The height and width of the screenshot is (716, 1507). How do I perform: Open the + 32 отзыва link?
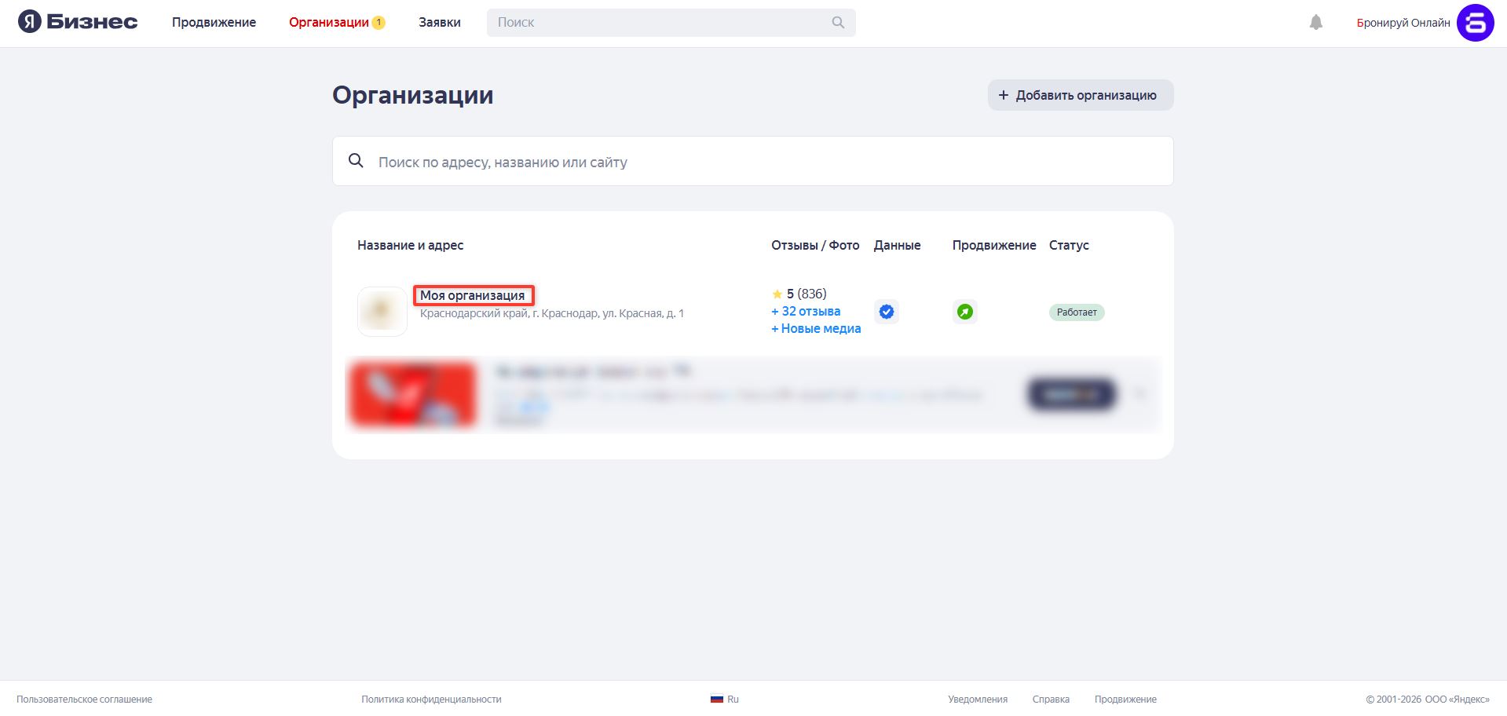tap(806, 312)
